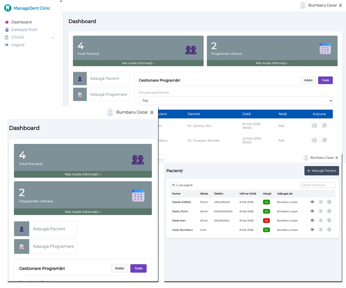Viewport: 346px width, 288px height.
Task: Click Adaugă Programare tile in mobile view
Action: (46, 246)
